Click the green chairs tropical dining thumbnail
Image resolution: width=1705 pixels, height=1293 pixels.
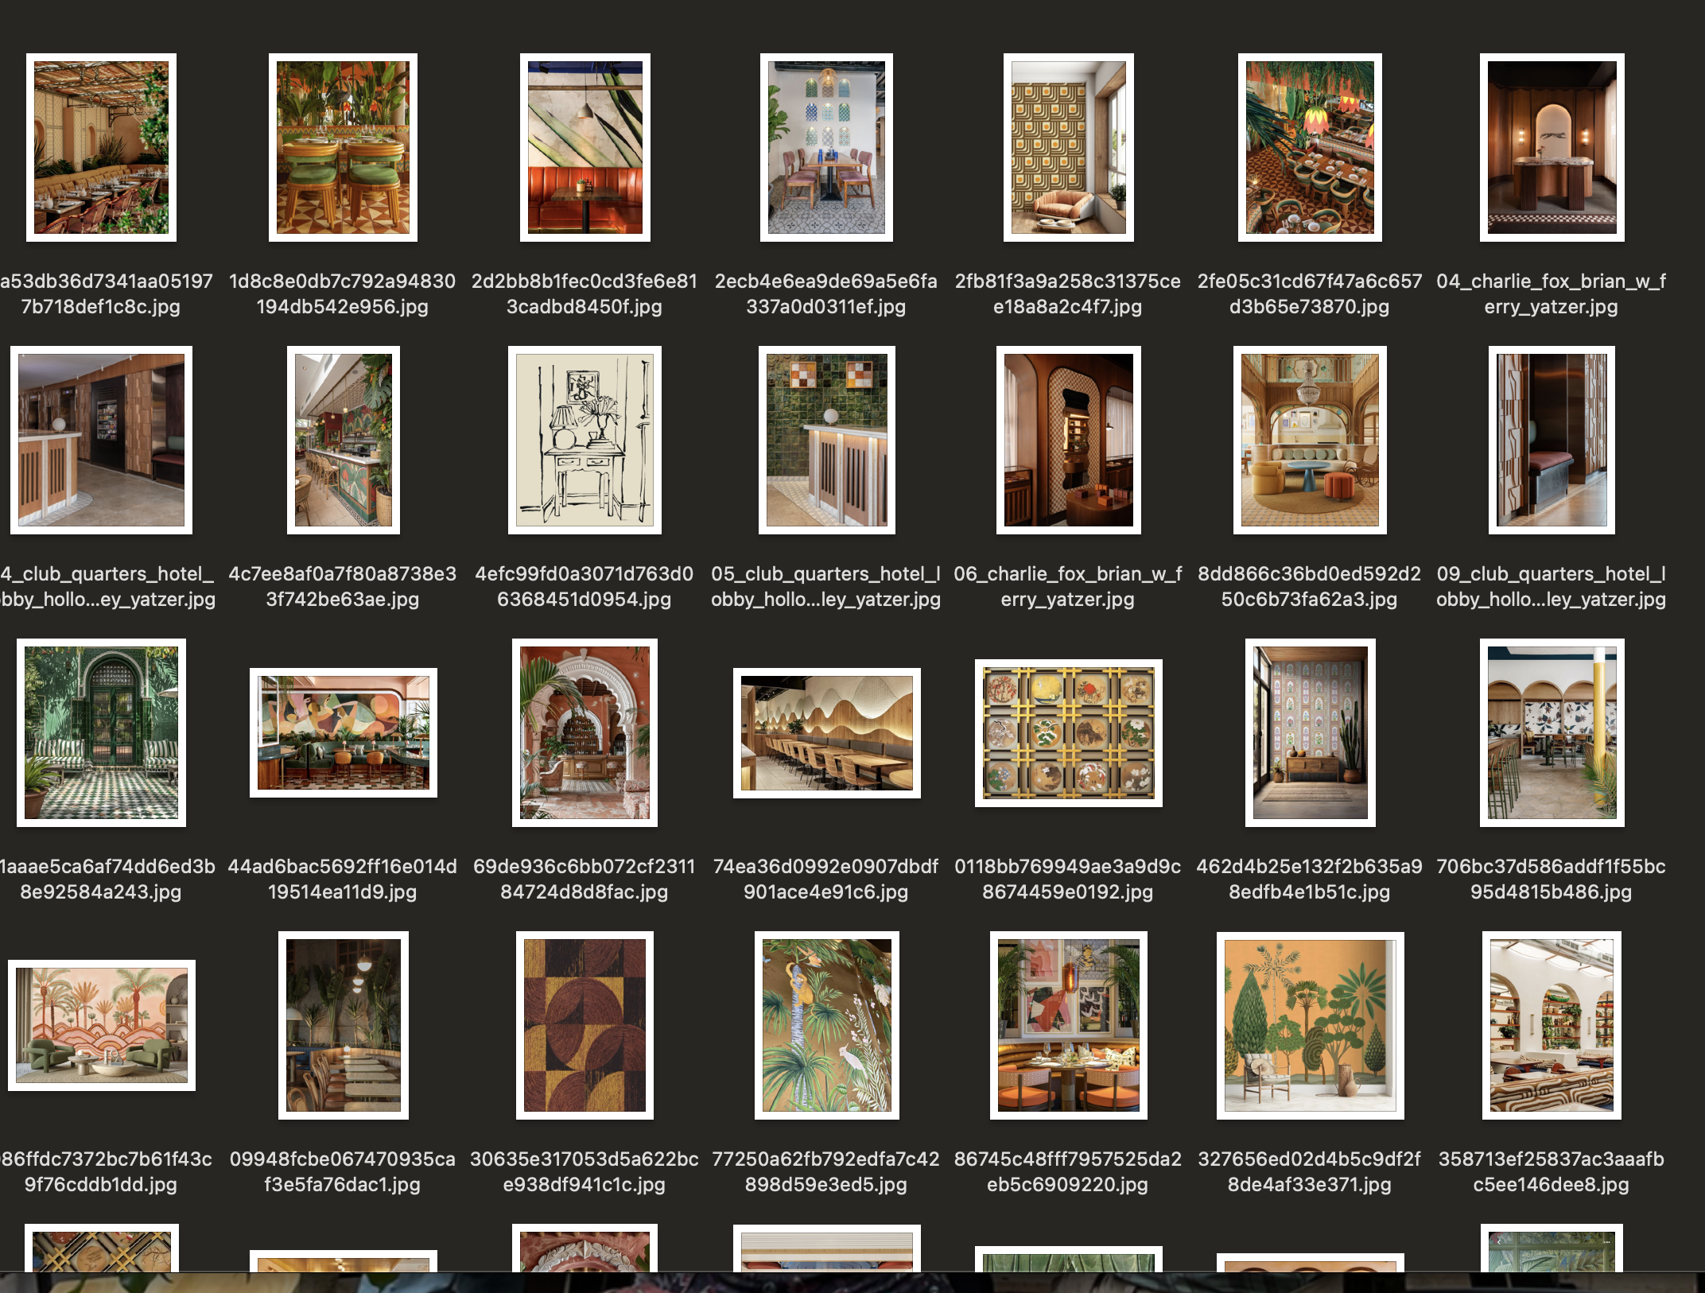point(343,147)
